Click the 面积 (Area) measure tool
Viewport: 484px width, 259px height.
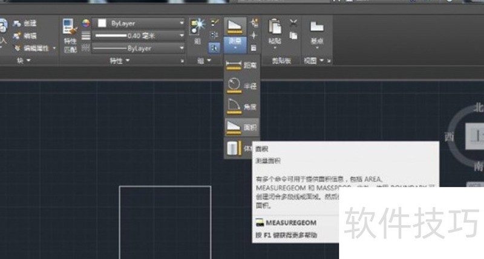pyautogui.click(x=241, y=126)
